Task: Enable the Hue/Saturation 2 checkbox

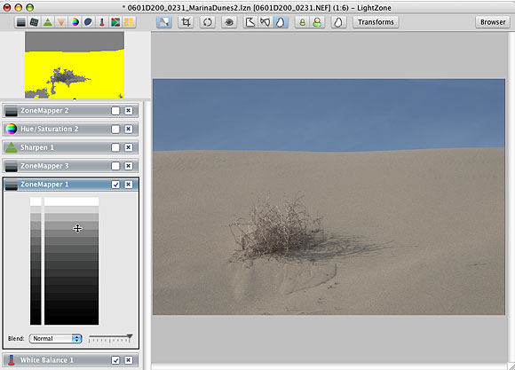Action: [x=115, y=129]
